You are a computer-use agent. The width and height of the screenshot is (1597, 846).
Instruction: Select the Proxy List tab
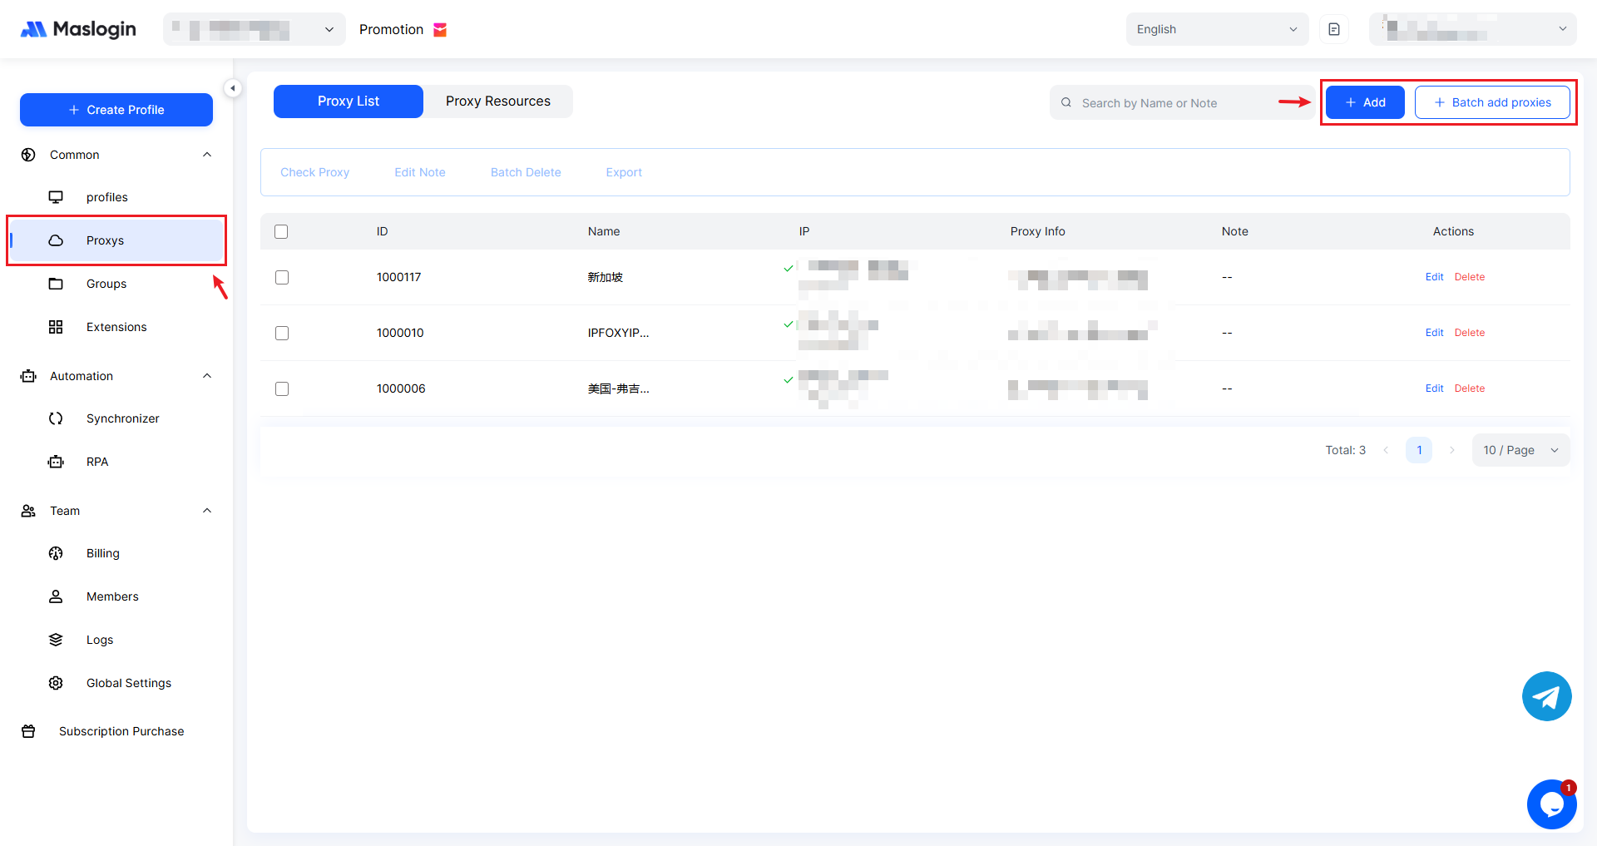click(348, 101)
